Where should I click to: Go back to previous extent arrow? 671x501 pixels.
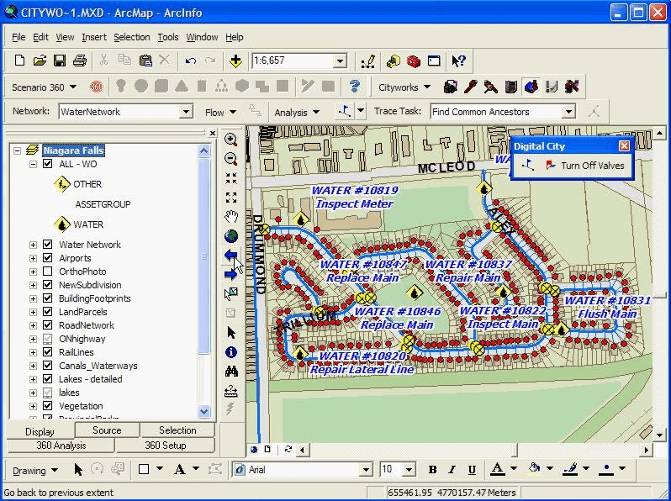point(231,256)
